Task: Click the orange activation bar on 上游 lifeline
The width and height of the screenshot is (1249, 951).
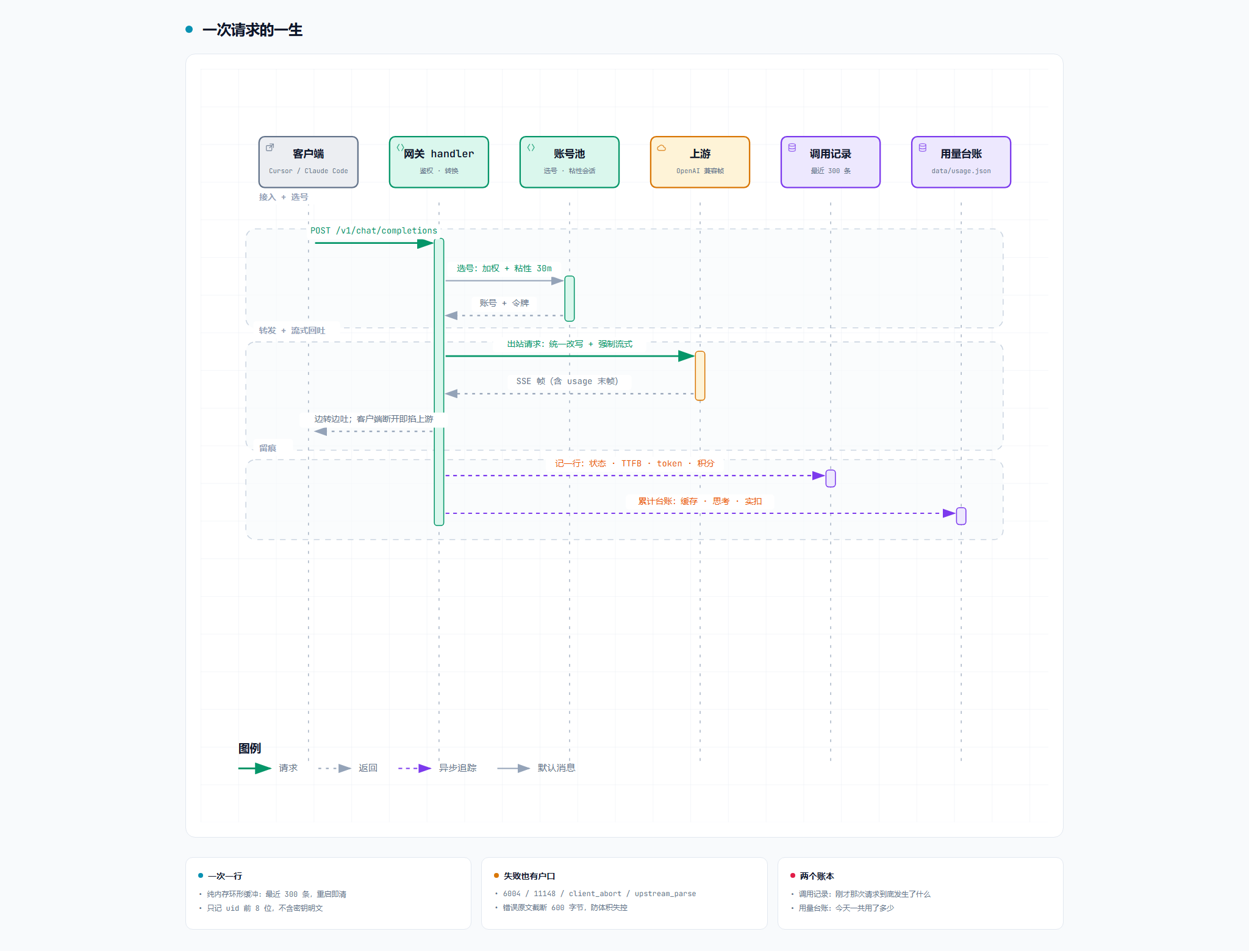Action: click(x=700, y=376)
